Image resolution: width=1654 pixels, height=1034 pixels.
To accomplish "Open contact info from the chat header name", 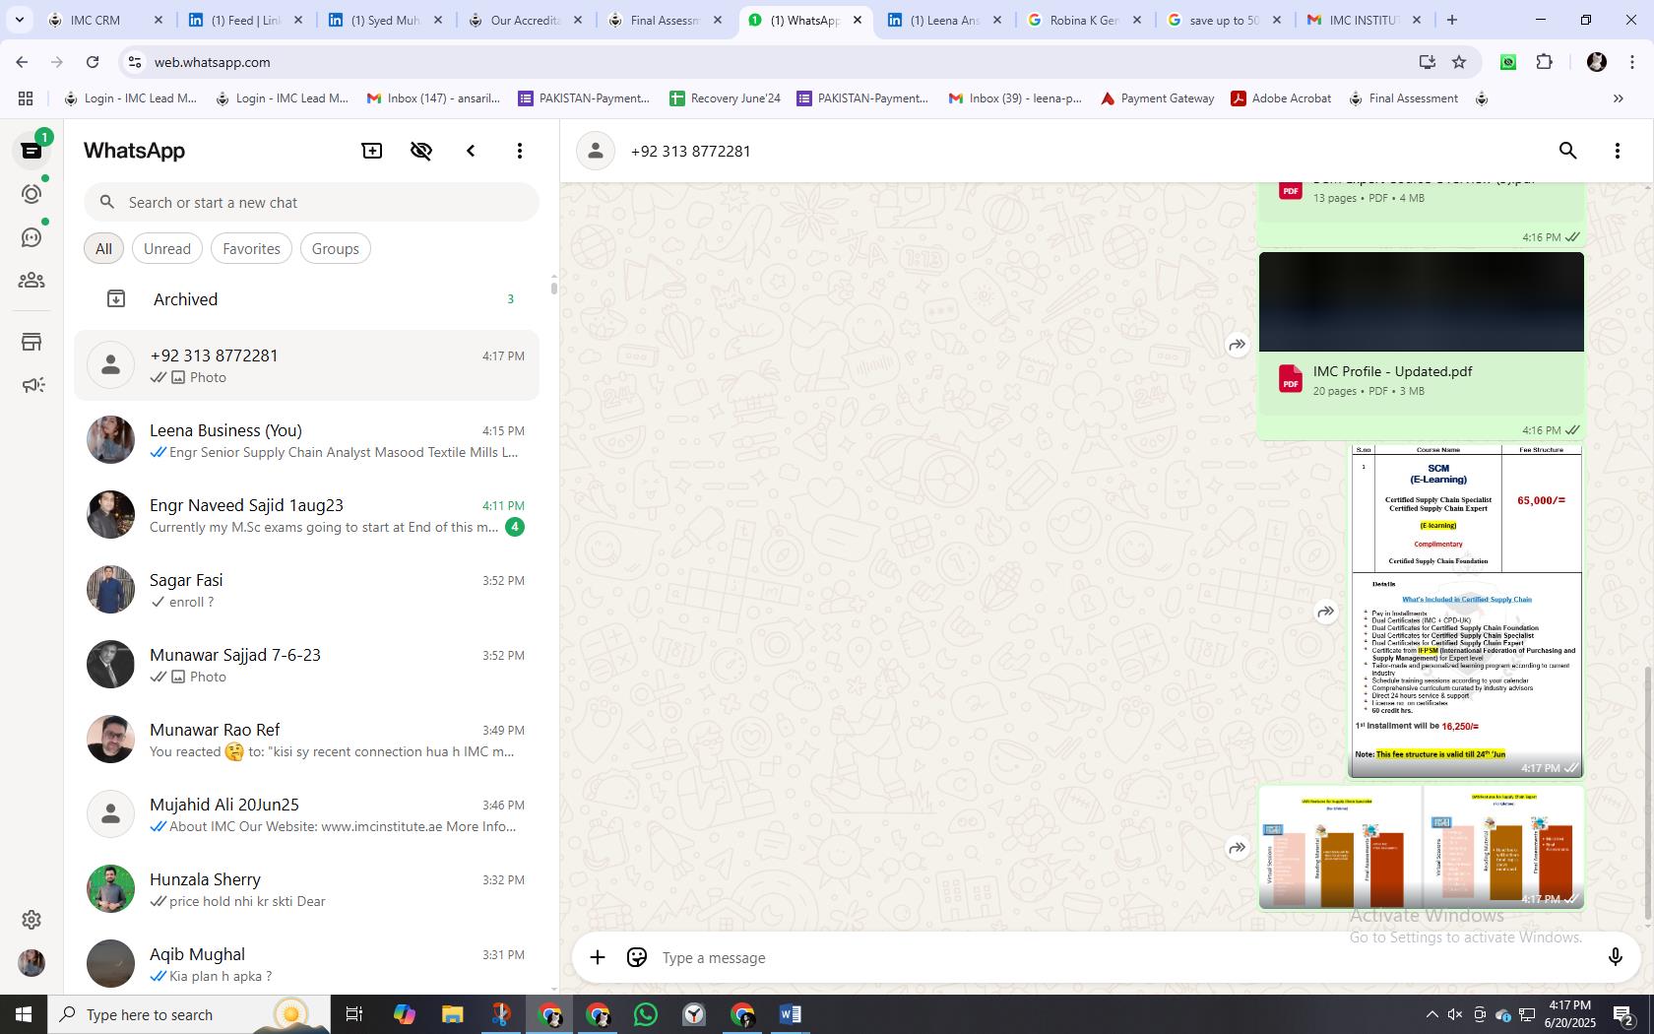I will click(x=690, y=151).
